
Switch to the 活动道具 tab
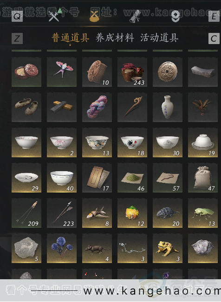[159, 38]
